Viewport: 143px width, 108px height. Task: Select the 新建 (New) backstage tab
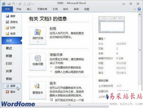[x=9, y=56]
